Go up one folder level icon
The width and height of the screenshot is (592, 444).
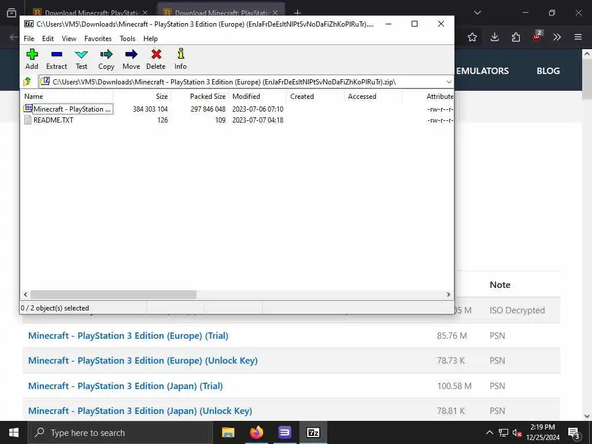tap(27, 82)
